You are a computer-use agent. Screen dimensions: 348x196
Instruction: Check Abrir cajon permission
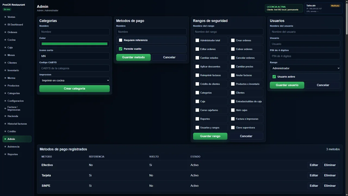coord(233,110)
